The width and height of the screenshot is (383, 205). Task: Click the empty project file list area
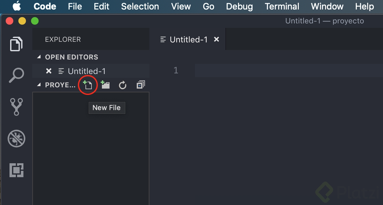[x=91, y=149]
